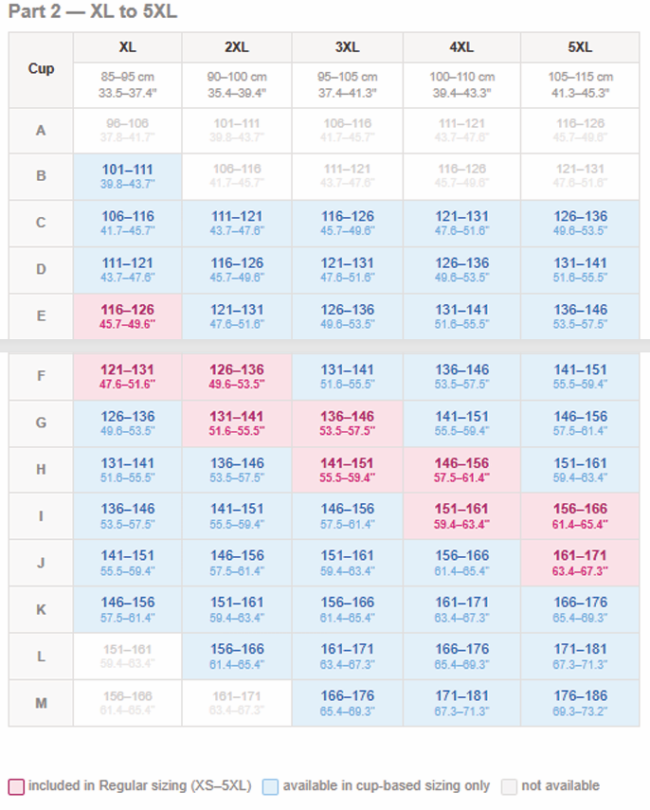Viewport: 650px width, 810px height.
Task: Click the Part 2 — XL to 5XL heading
Action: [93, 11]
